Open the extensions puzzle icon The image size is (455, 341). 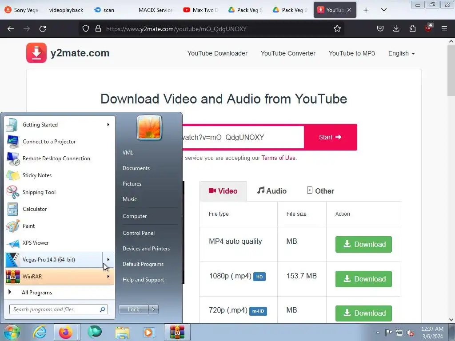[x=412, y=29]
